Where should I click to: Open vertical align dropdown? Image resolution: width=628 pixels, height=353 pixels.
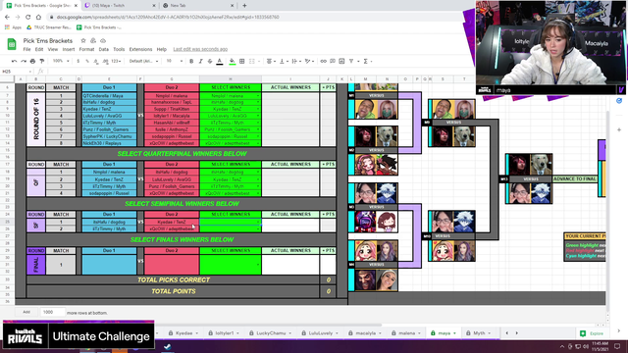284,61
